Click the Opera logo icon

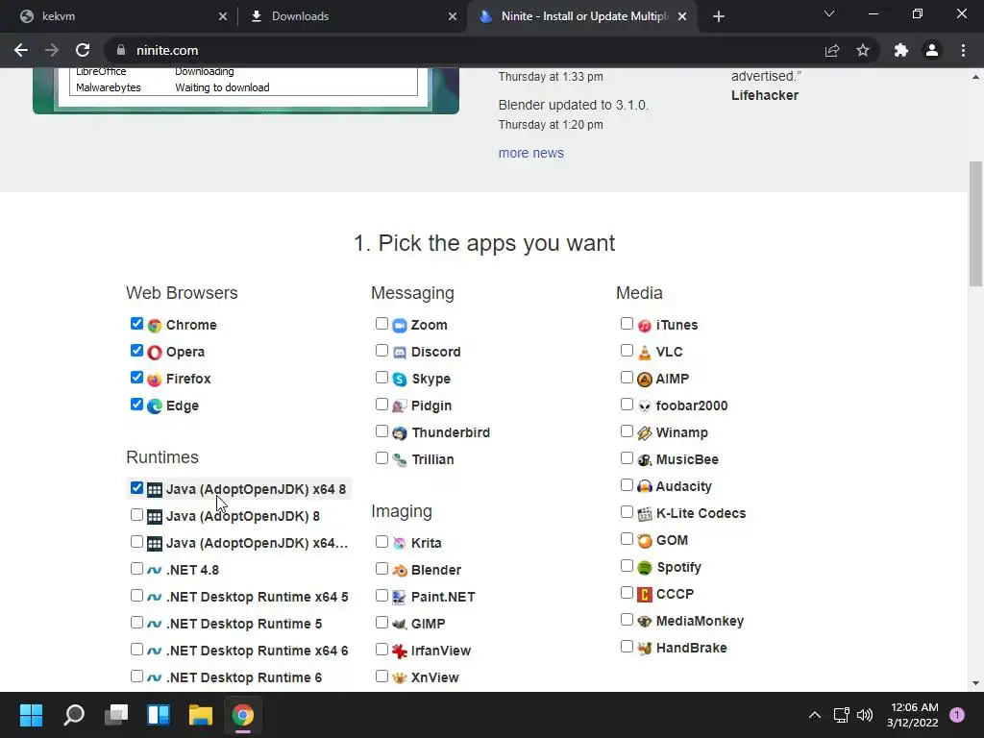pos(155,352)
